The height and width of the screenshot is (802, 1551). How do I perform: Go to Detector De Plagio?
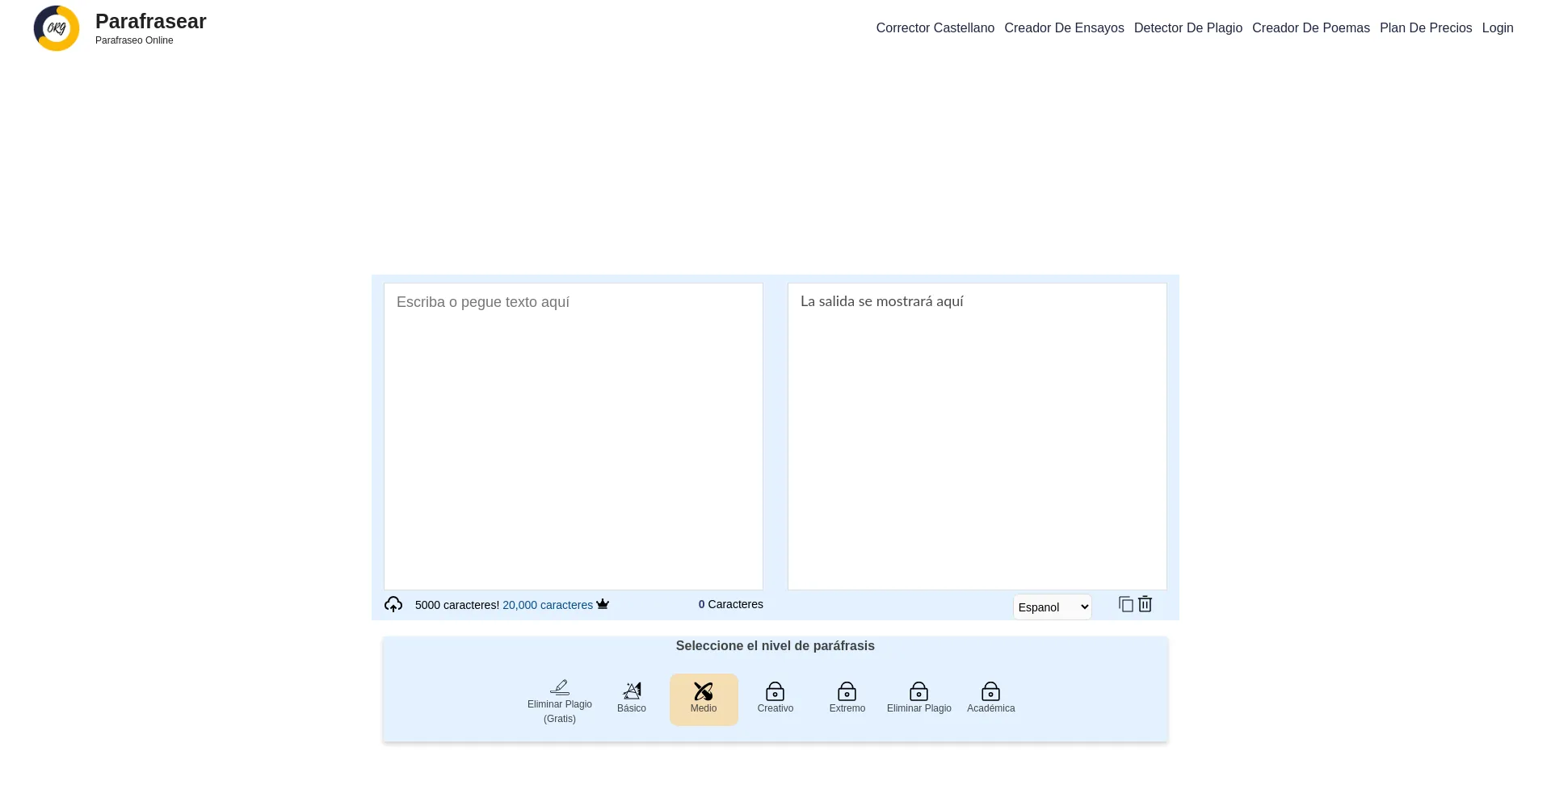tap(1188, 28)
